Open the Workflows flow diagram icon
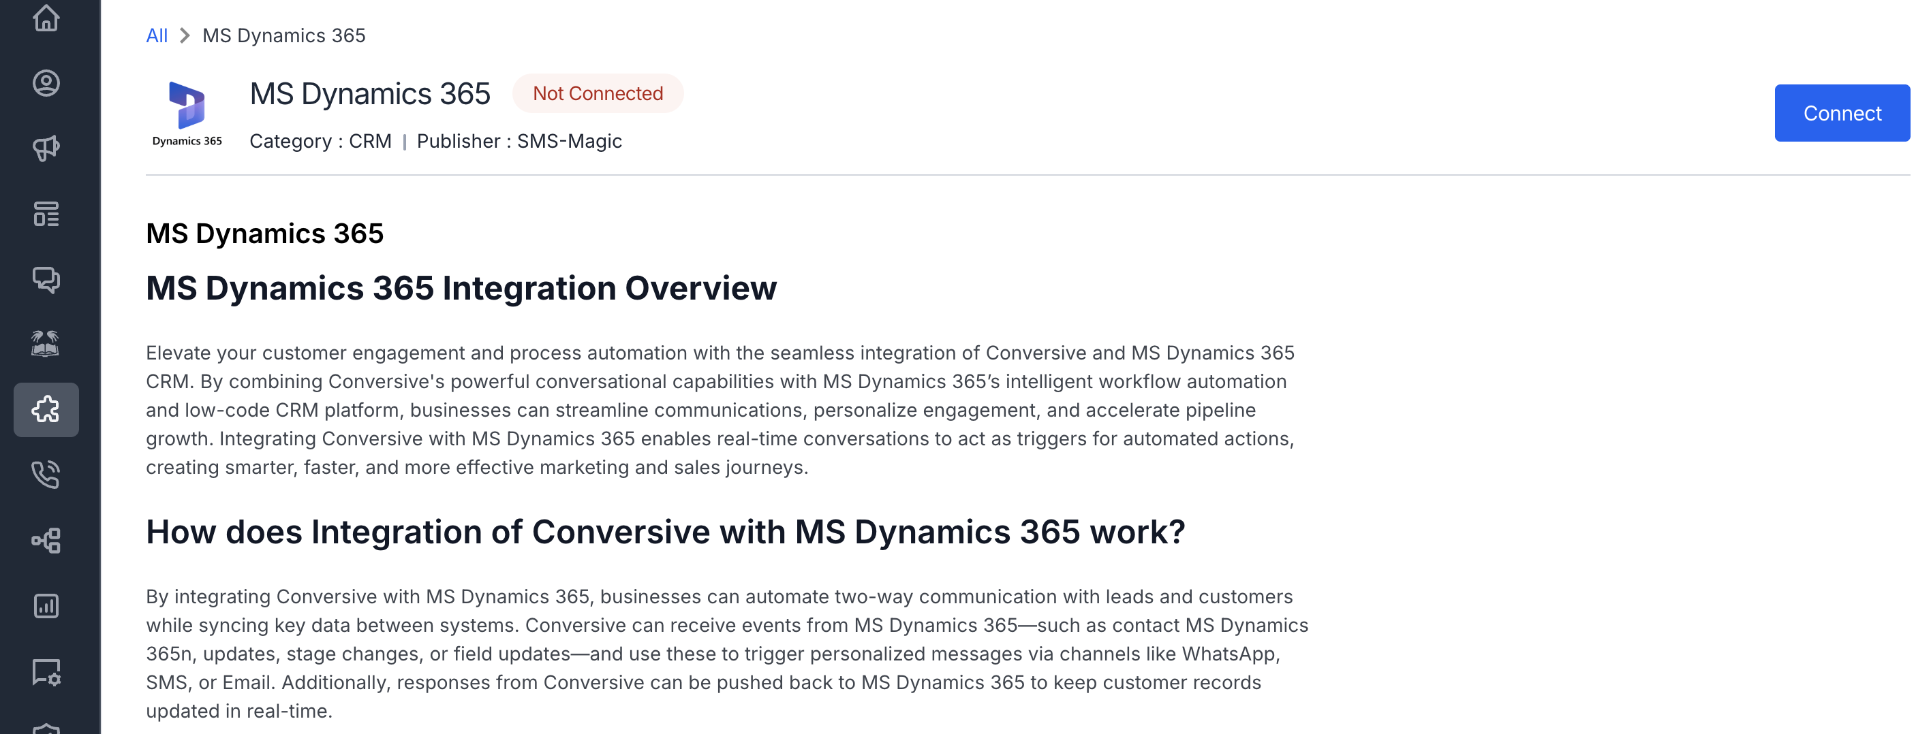Screen dimensions: 1931x734 (46, 540)
